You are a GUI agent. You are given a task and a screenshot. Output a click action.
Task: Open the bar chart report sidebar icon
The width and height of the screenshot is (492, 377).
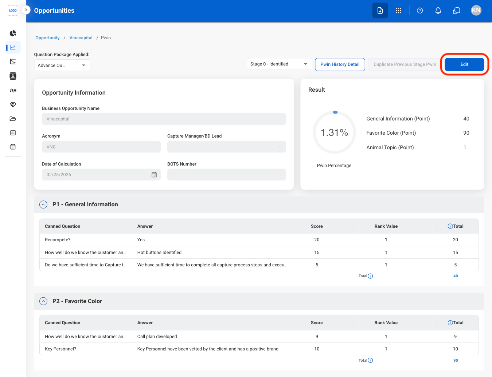(13, 133)
